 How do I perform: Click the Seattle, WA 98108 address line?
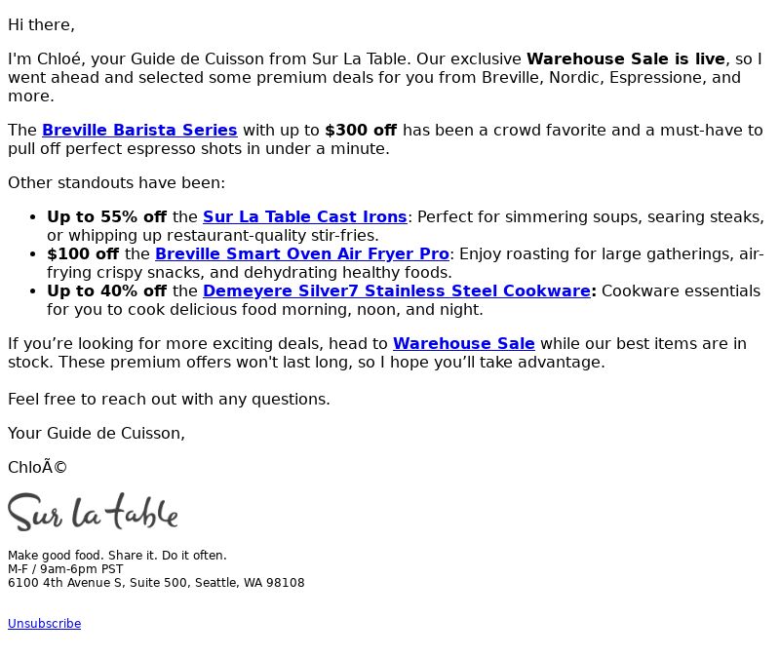coord(156,582)
